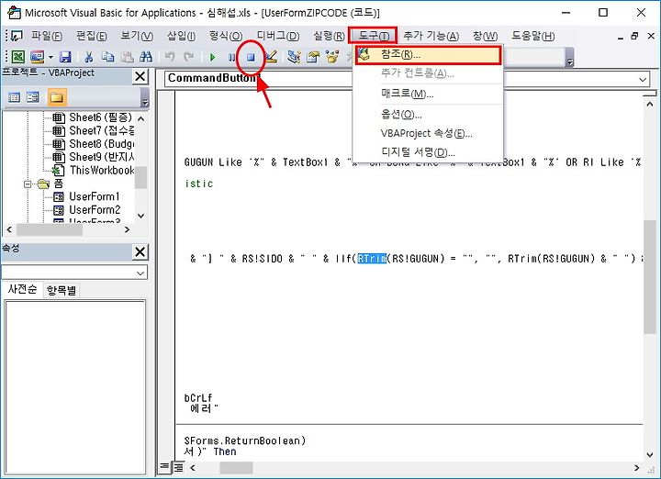This screenshot has width=661, height=479.
Task: Close the project VBAProject pane
Action: [140, 77]
